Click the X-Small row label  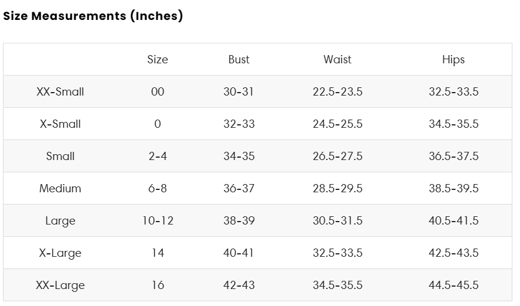[60, 124]
